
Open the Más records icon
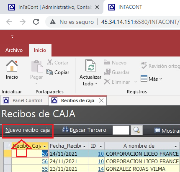click(x=144, y=79)
